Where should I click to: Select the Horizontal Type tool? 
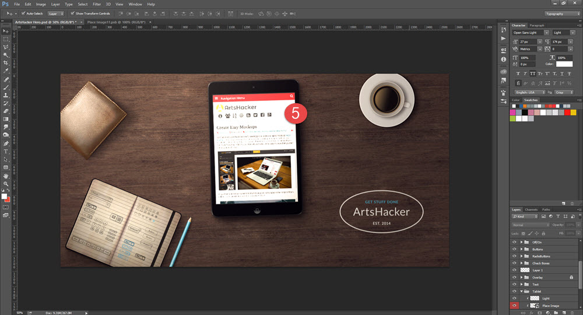click(6, 151)
